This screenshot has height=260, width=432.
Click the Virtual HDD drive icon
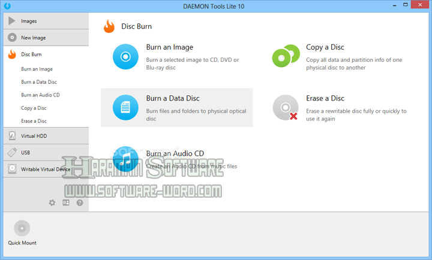point(12,135)
